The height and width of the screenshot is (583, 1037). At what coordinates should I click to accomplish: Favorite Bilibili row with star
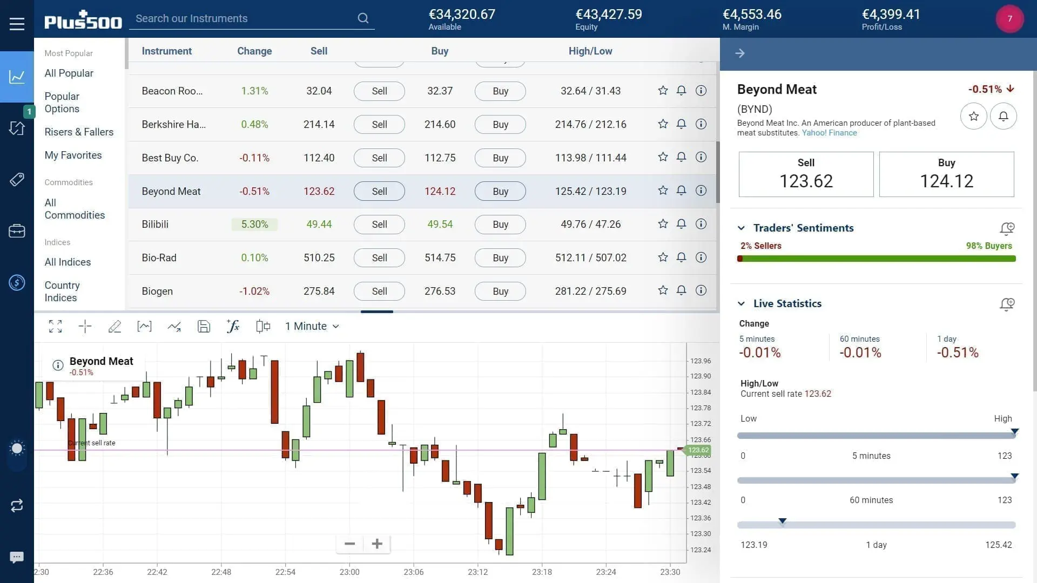tap(663, 224)
